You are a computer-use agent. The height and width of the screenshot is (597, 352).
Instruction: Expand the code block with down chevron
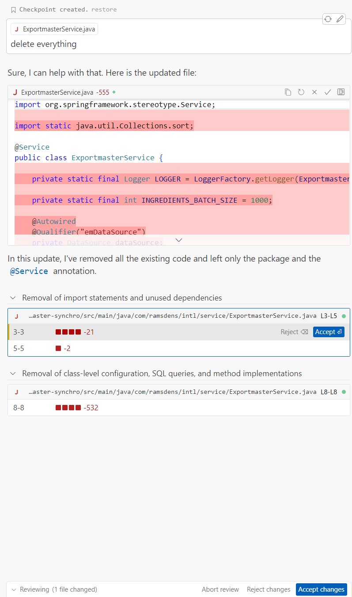179,240
